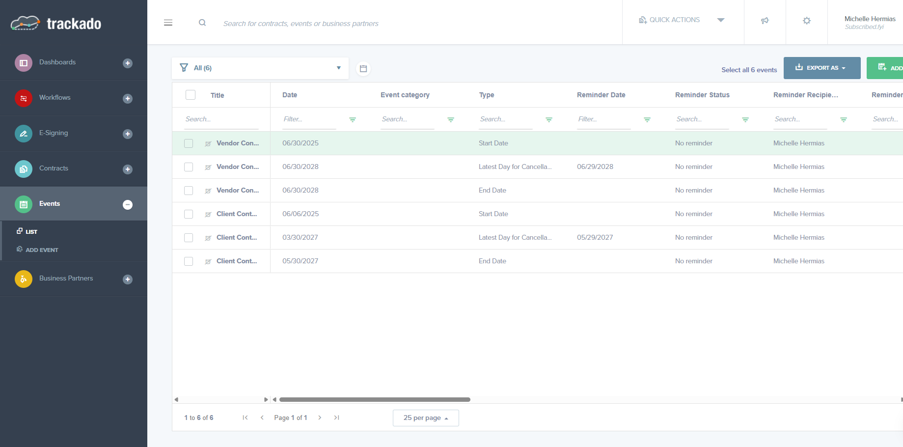
Task: Click the horizontal table scrollbar thumb
Action: (375, 399)
